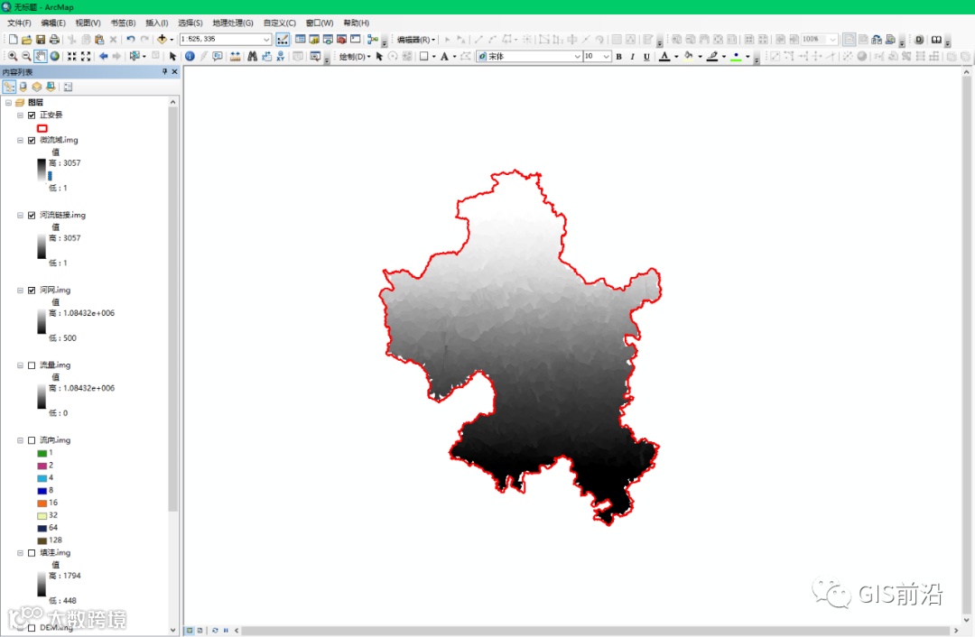Click the green swatch for flow direction value 1
Image resolution: width=975 pixels, height=637 pixels.
42,454
